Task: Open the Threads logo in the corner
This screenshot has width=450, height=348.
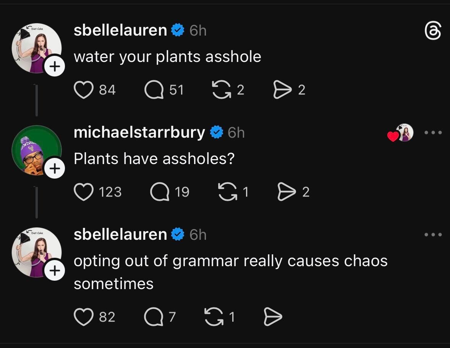Action: click(x=433, y=31)
